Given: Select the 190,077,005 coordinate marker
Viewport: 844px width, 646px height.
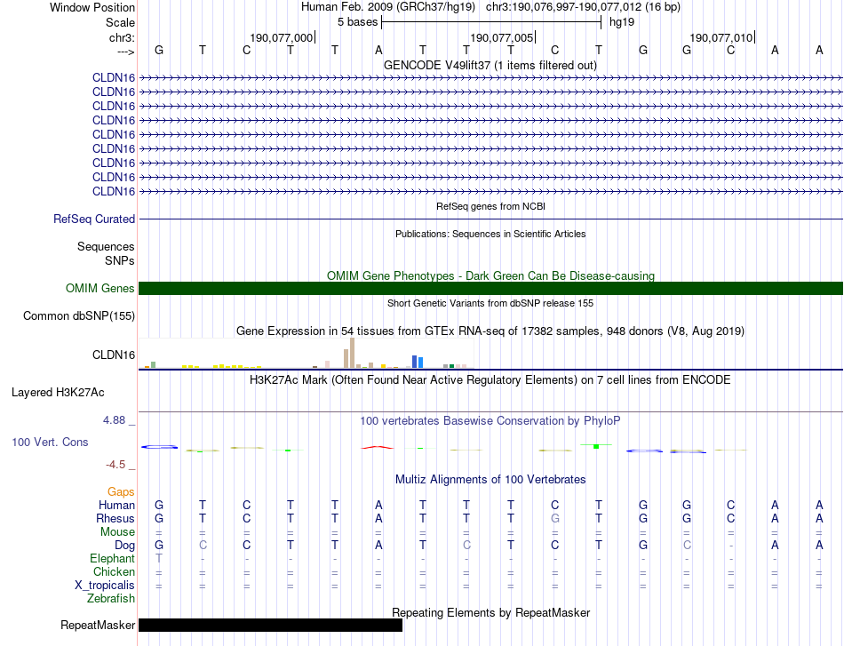Looking at the screenshot, I should (502, 37).
